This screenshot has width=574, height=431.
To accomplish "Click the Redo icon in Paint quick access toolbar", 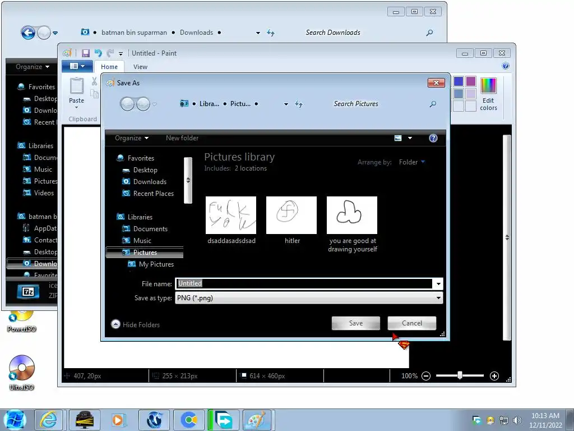I will (110, 53).
